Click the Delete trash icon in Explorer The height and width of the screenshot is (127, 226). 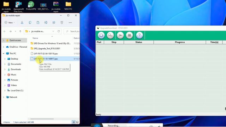click(62, 23)
